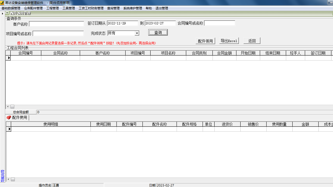Open the 仓库配件管理 menu
The width and height of the screenshot is (333, 187).
pos(33,8)
